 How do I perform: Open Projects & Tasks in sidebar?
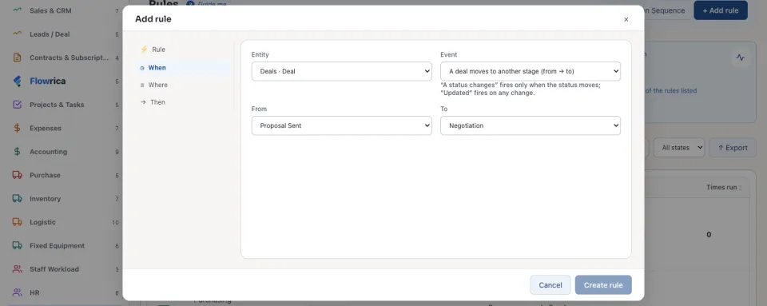click(x=66, y=105)
